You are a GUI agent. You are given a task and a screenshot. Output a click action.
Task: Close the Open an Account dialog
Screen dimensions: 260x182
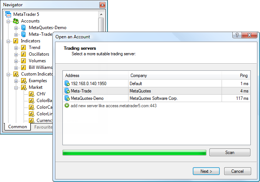[x=249, y=35]
